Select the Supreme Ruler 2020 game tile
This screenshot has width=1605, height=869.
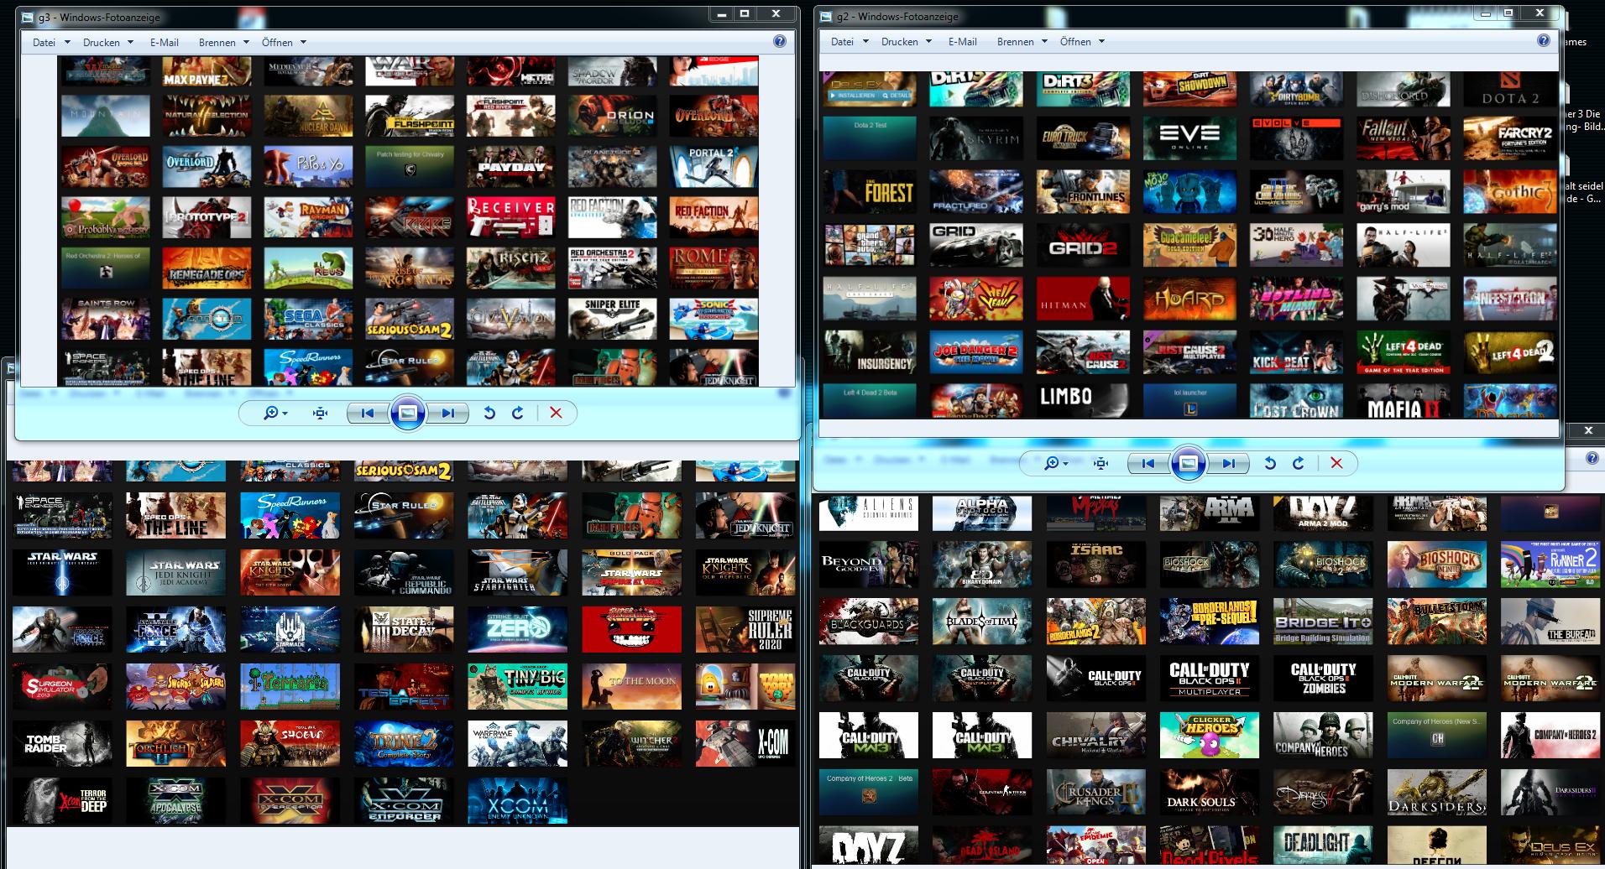(745, 629)
